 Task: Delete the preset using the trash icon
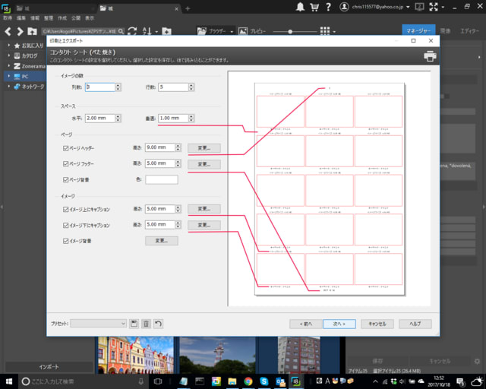click(x=147, y=323)
